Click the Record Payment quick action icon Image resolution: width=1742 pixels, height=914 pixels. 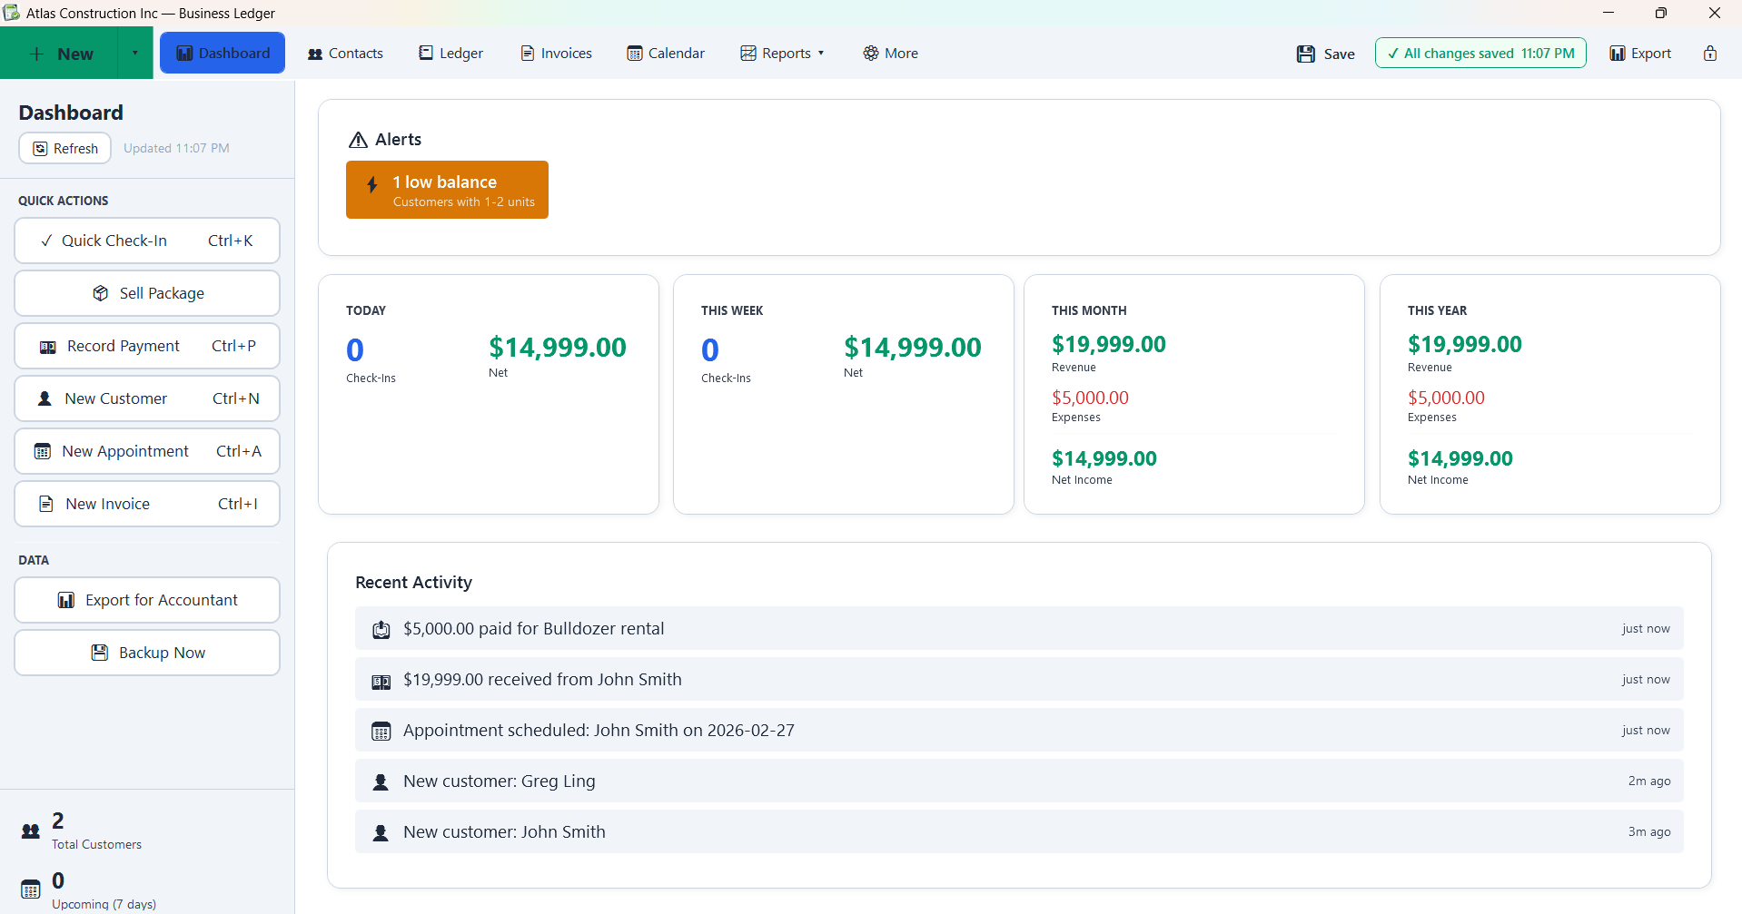pos(48,346)
